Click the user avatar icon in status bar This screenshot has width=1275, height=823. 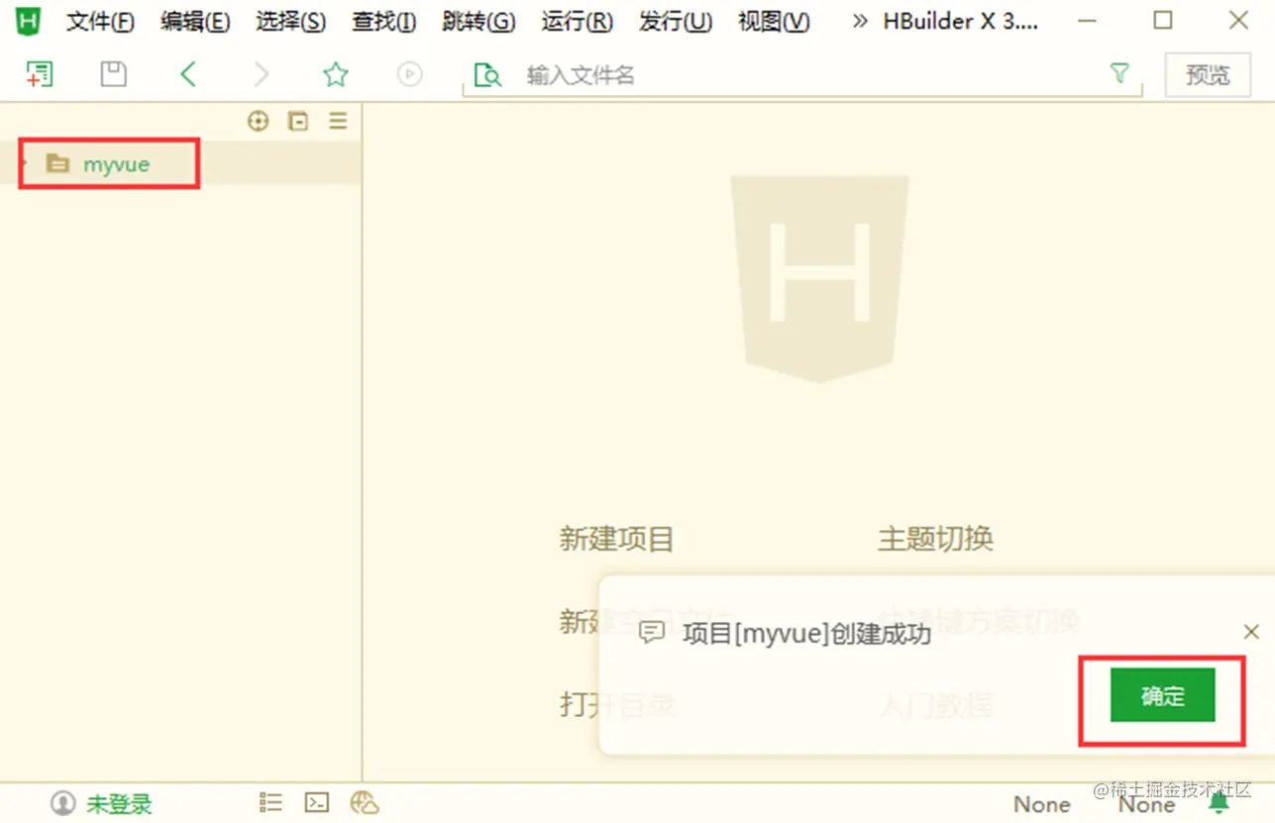click(63, 802)
